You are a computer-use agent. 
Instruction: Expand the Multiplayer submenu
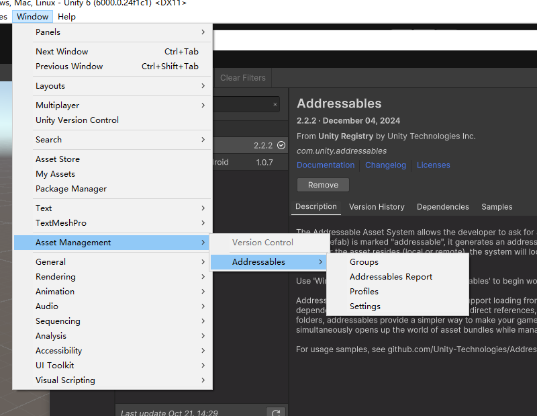coord(112,106)
